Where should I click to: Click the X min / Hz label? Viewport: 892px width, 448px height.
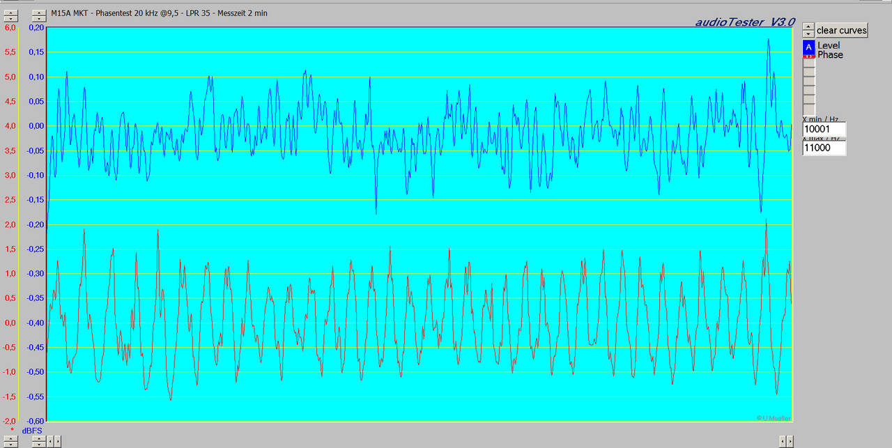point(820,119)
